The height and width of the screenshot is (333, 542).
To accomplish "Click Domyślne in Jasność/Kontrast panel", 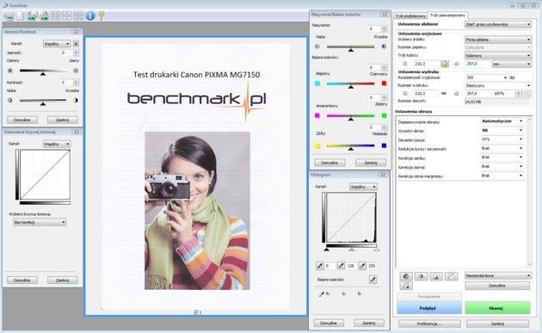I will pos(22,120).
